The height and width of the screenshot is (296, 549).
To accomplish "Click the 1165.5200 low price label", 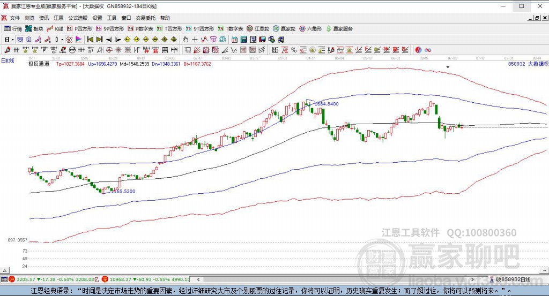I will pyautogui.click(x=123, y=191).
